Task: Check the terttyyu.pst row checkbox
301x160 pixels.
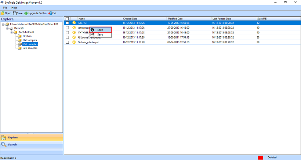Action: 67,28
